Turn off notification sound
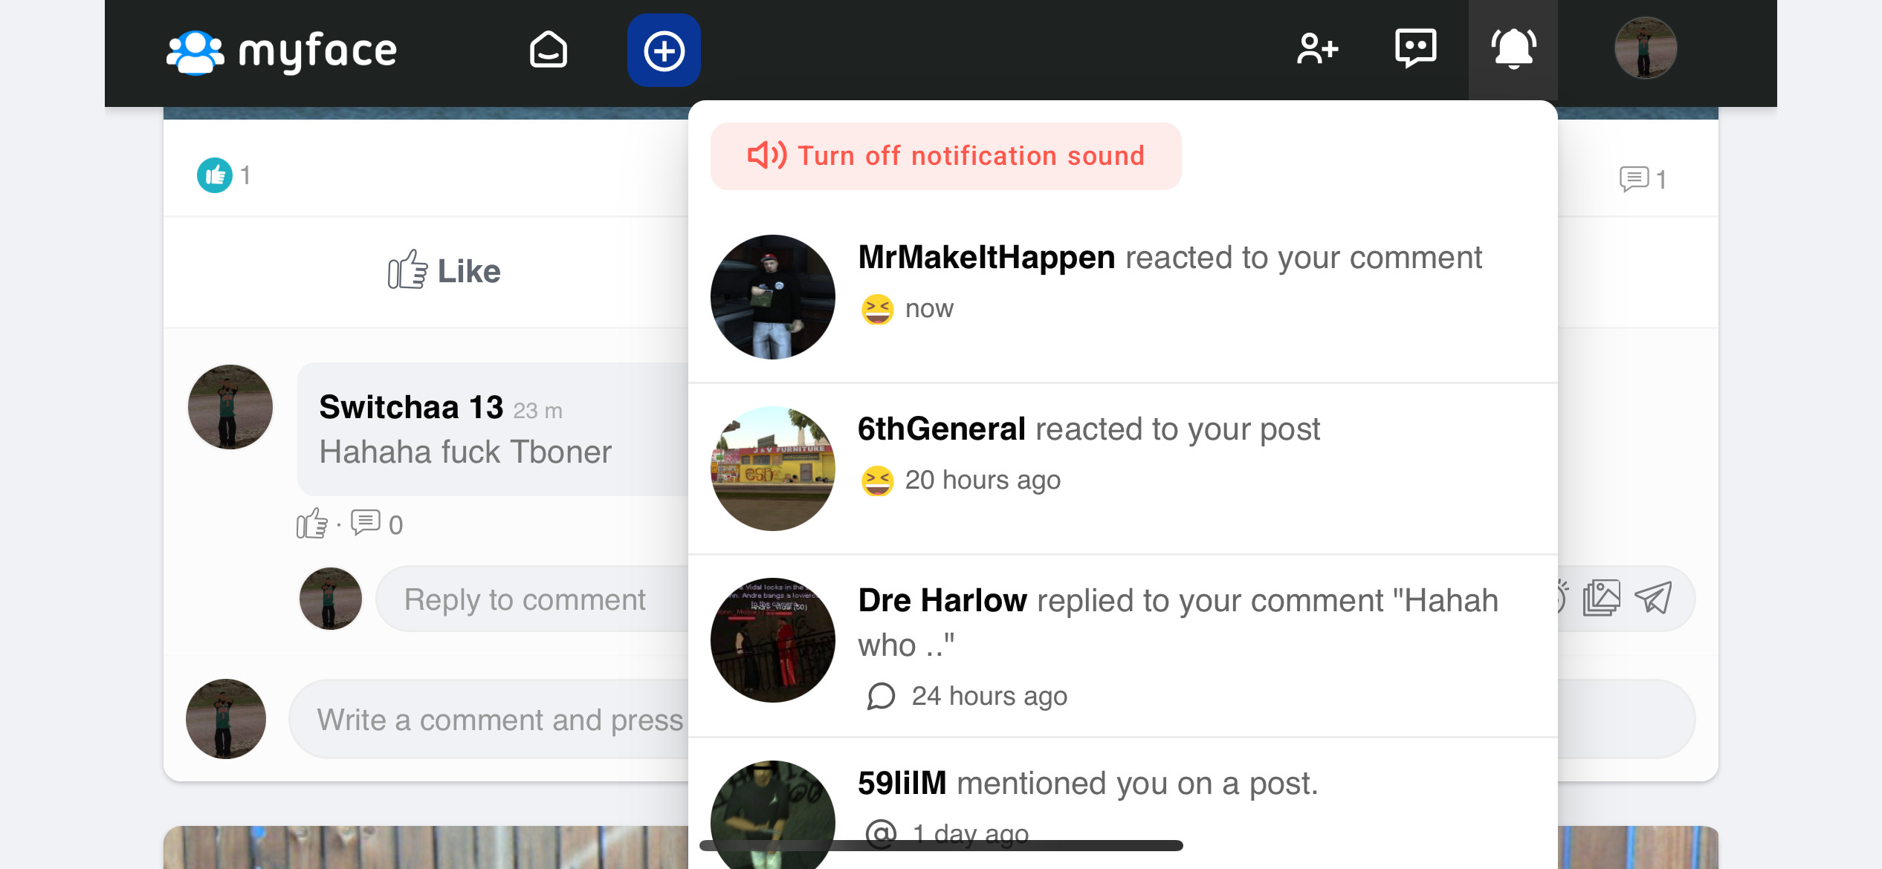Image resolution: width=1882 pixels, height=869 pixels. [945, 156]
